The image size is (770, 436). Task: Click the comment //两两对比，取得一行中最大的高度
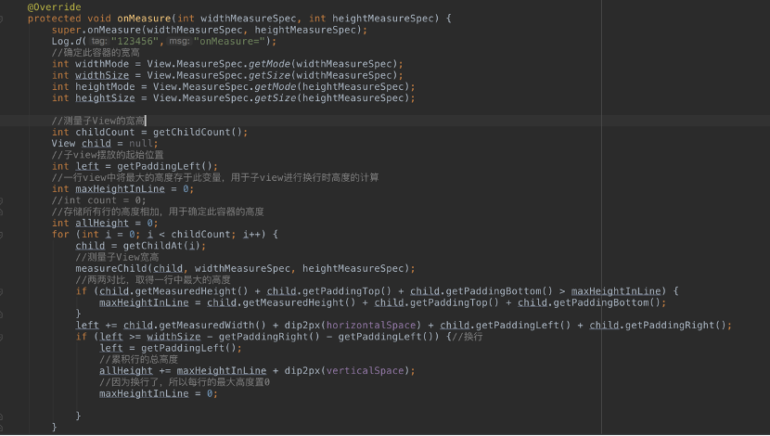click(153, 279)
